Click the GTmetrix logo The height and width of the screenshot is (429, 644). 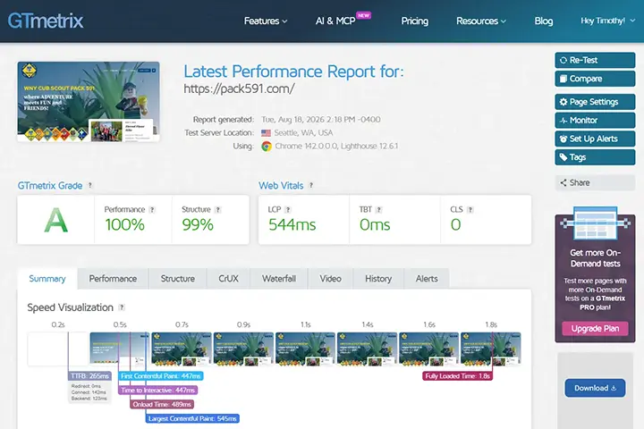click(46, 21)
